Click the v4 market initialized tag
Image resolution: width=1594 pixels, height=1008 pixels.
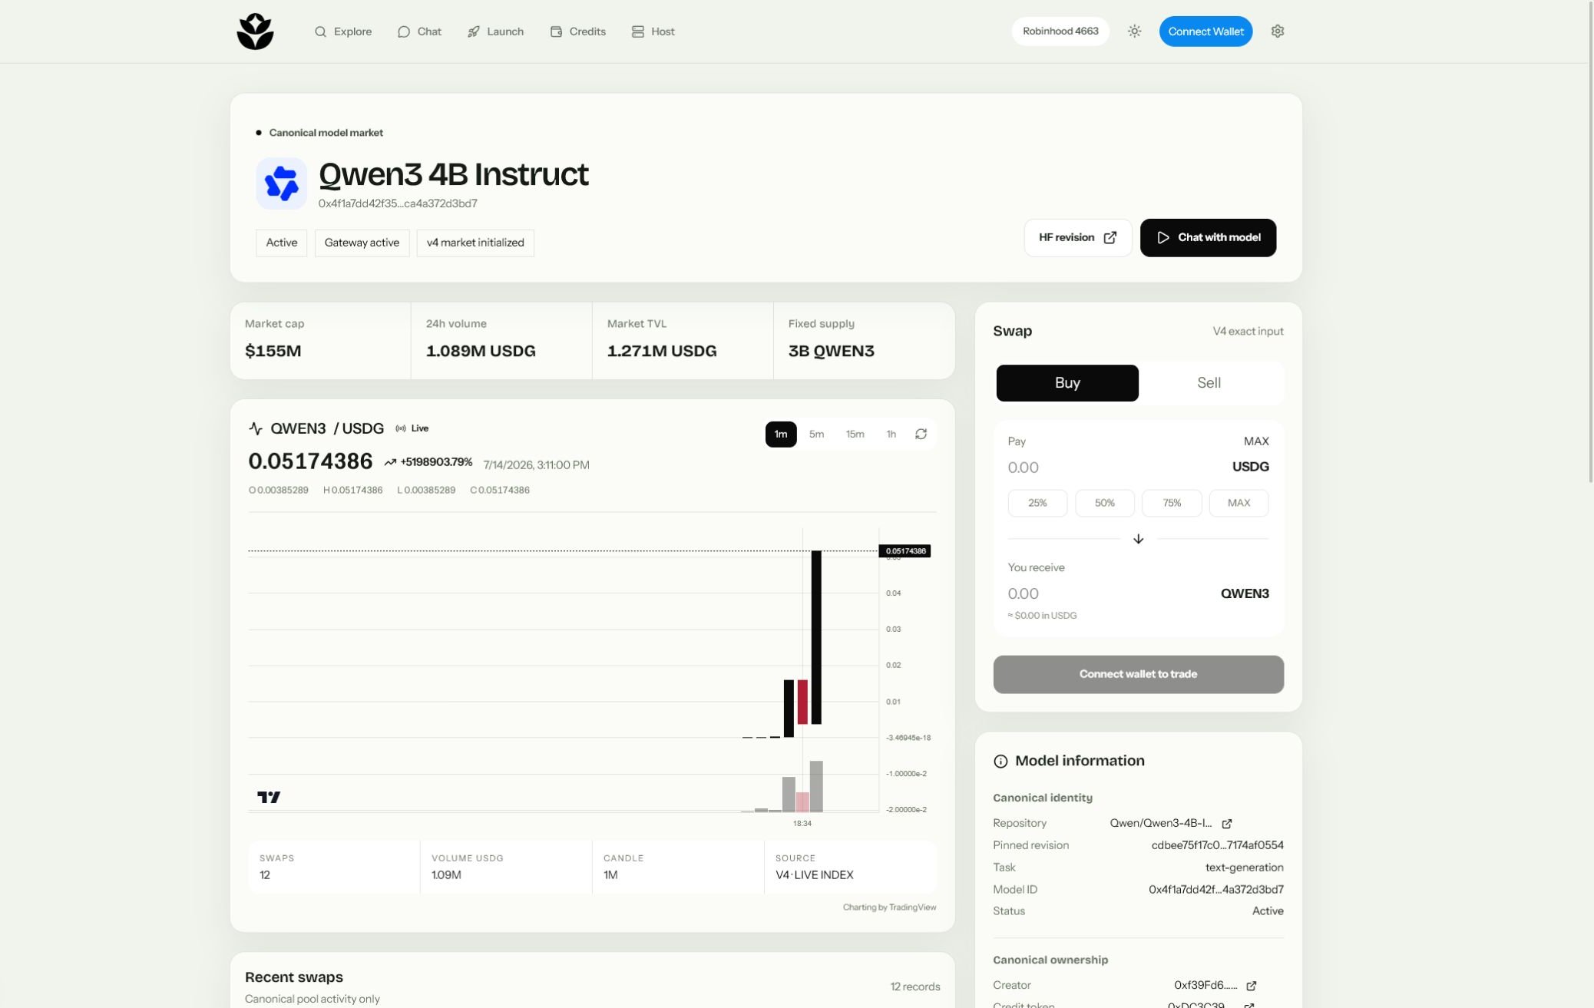[475, 243]
